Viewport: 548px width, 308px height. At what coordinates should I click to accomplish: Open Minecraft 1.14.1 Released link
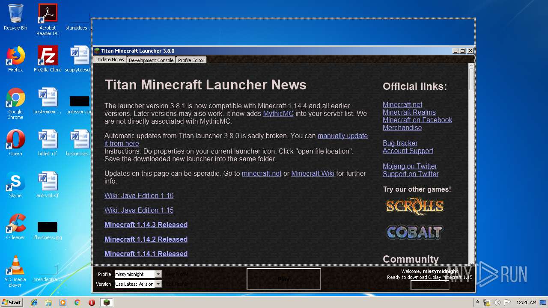[x=146, y=254]
